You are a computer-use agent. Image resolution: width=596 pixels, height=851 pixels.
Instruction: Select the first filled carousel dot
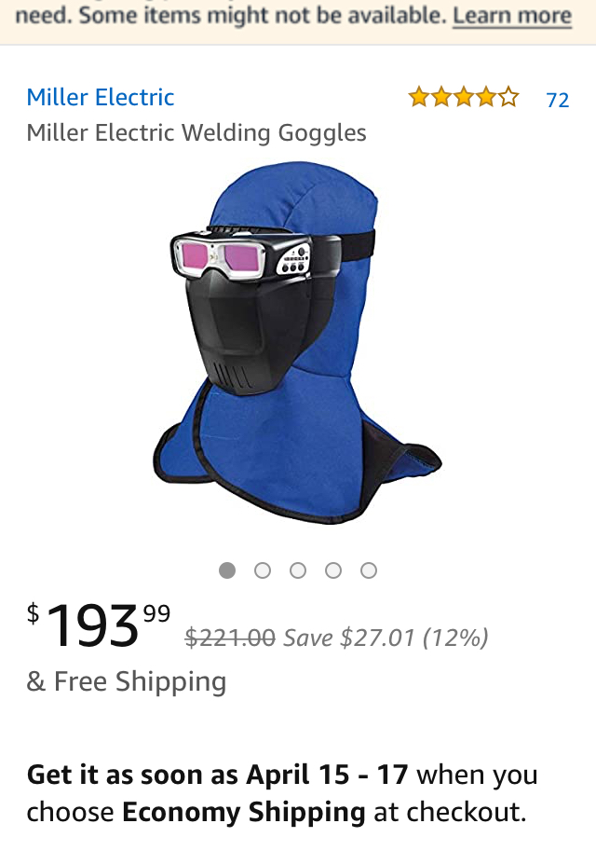point(227,570)
